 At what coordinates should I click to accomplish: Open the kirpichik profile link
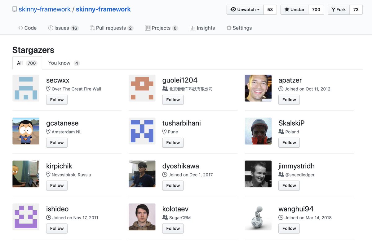[x=59, y=166]
